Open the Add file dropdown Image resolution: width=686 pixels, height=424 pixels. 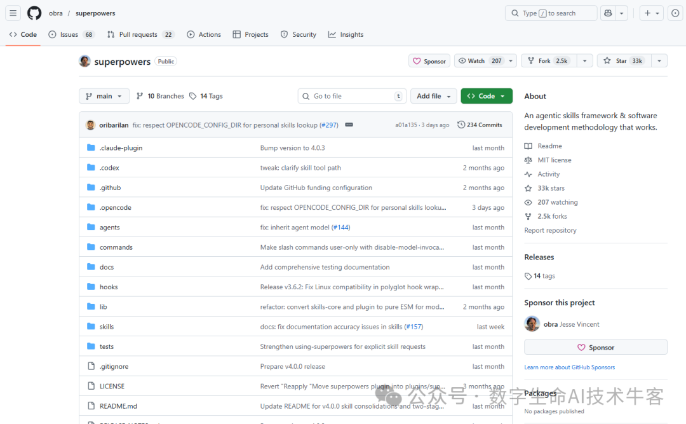[x=434, y=96]
